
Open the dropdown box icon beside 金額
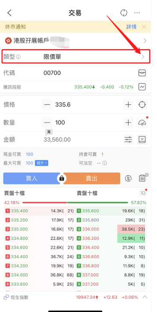click(x=142, y=139)
